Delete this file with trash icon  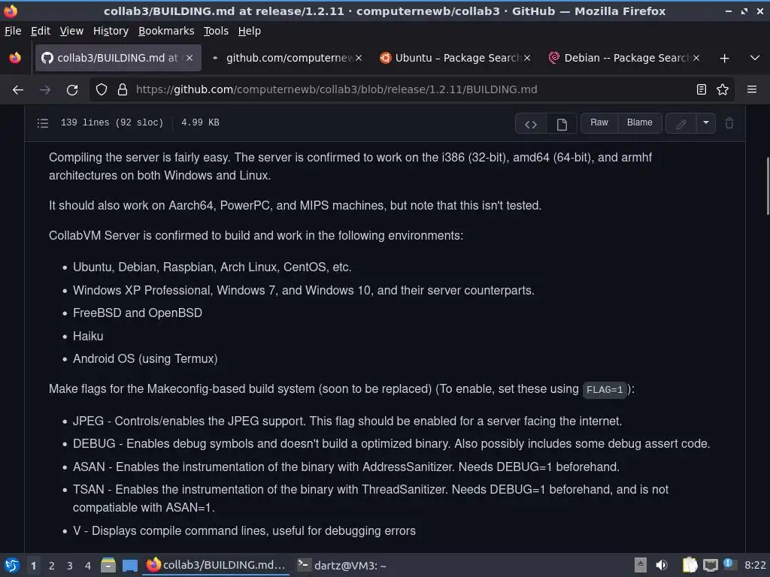[729, 123]
